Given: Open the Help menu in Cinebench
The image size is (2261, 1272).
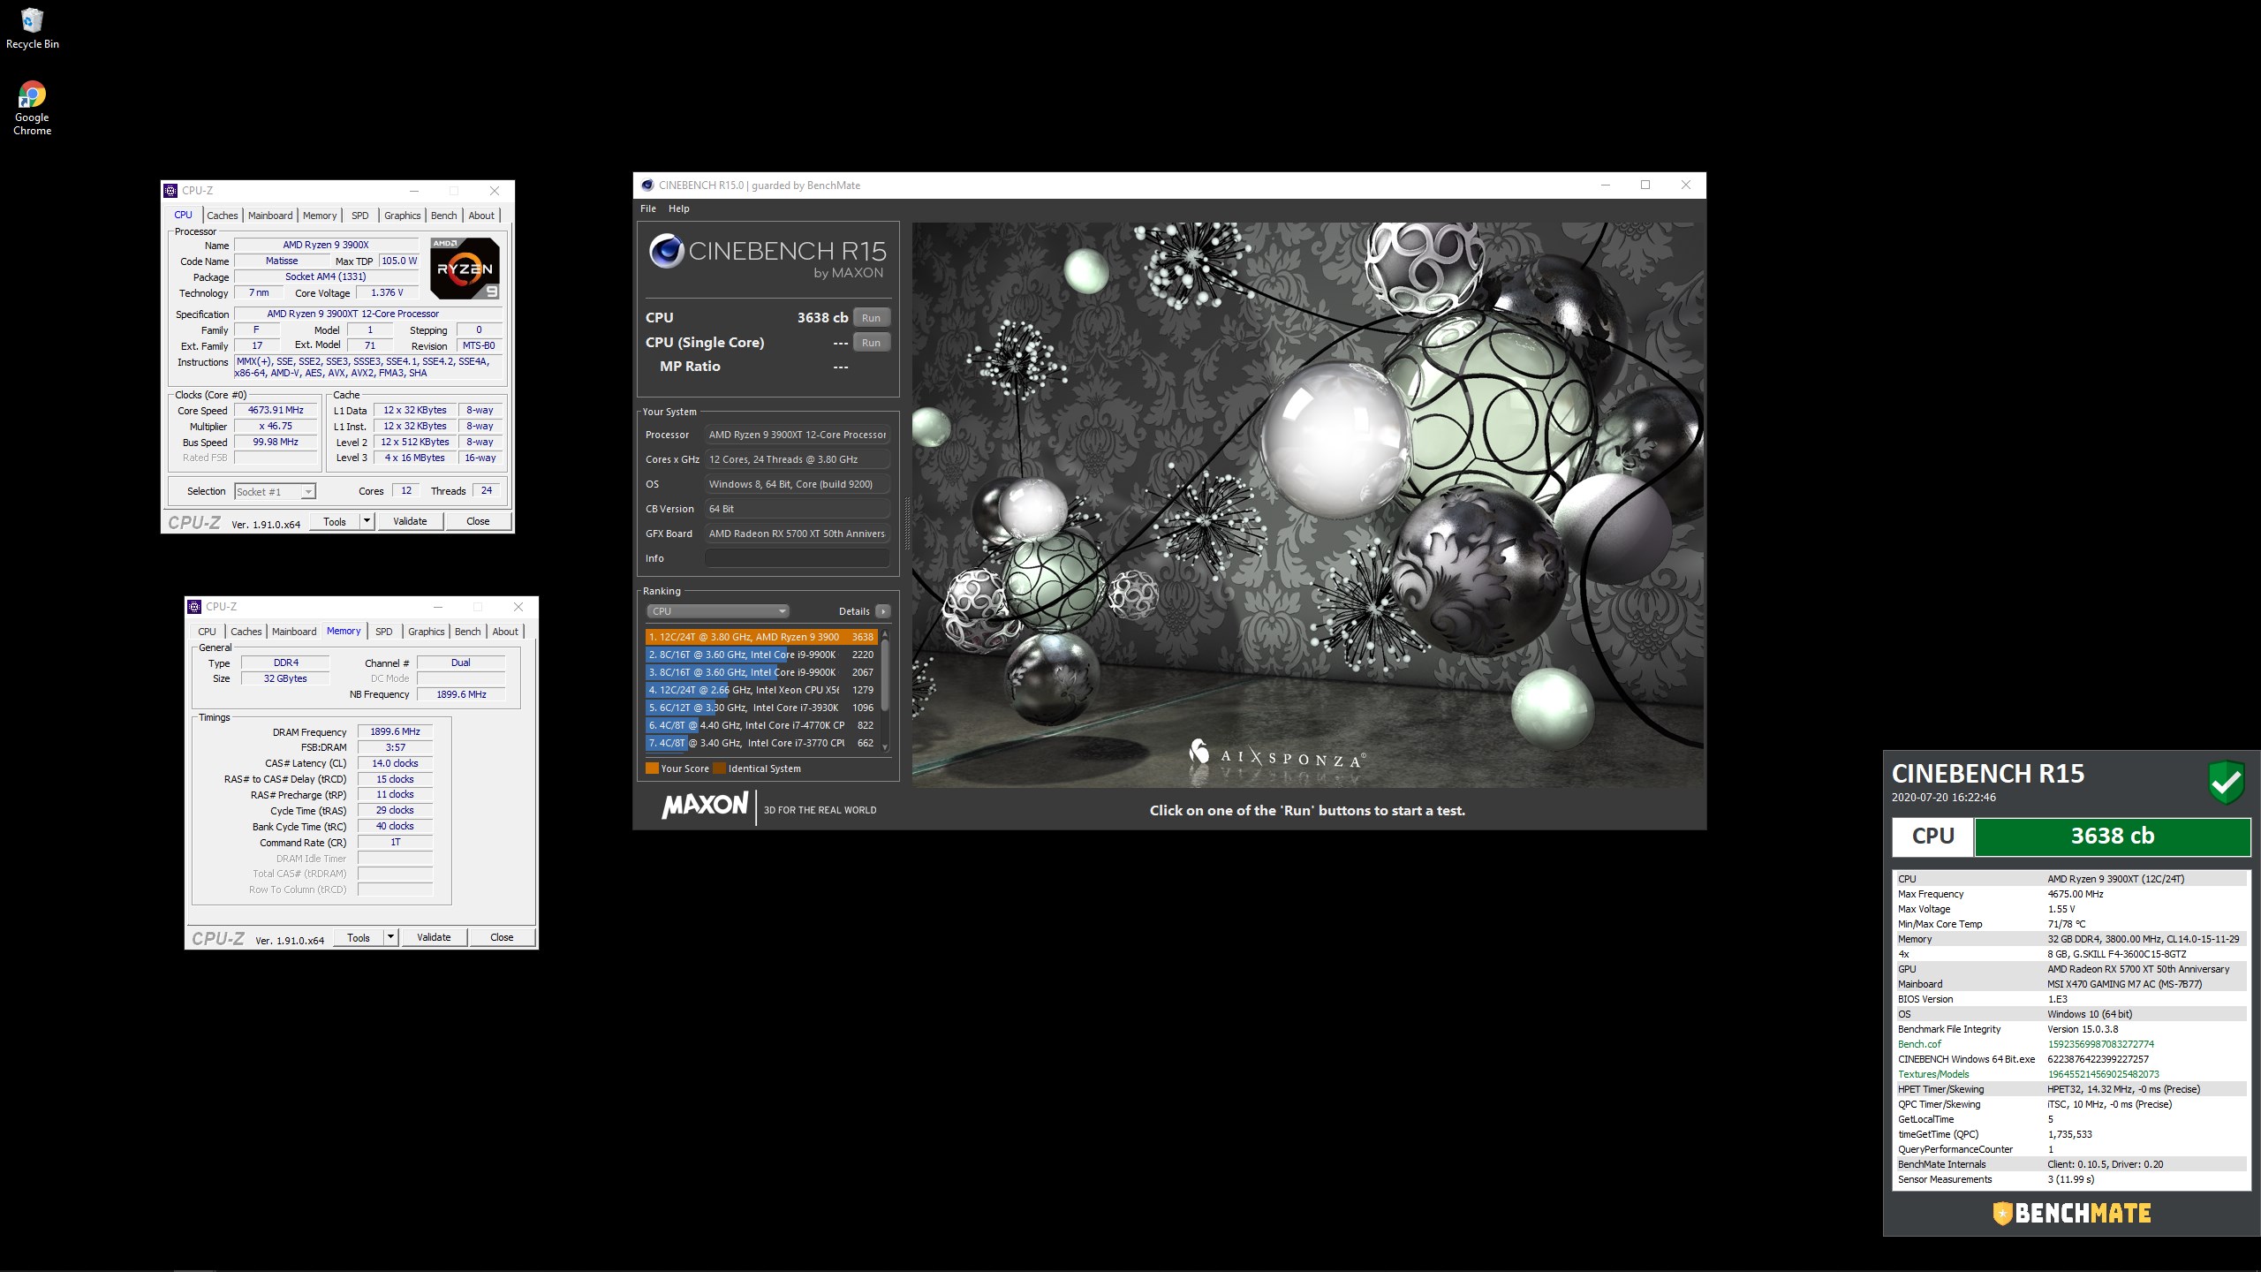Looking at the screenshot, I should point(678,208).
